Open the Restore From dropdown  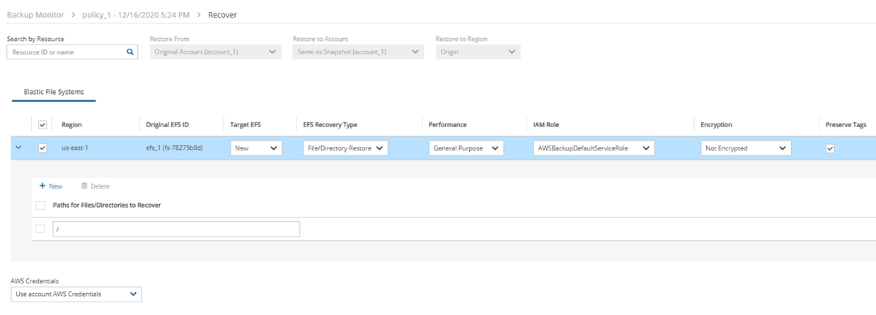(215, 52)
